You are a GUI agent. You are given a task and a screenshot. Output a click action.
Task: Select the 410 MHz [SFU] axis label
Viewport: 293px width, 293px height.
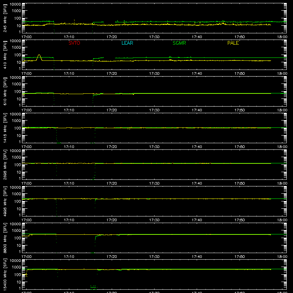pyautogui.click(x=5, y=55)
